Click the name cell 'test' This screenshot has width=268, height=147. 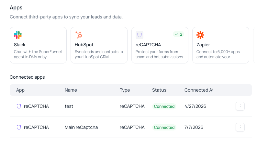(x=69, y=106)
